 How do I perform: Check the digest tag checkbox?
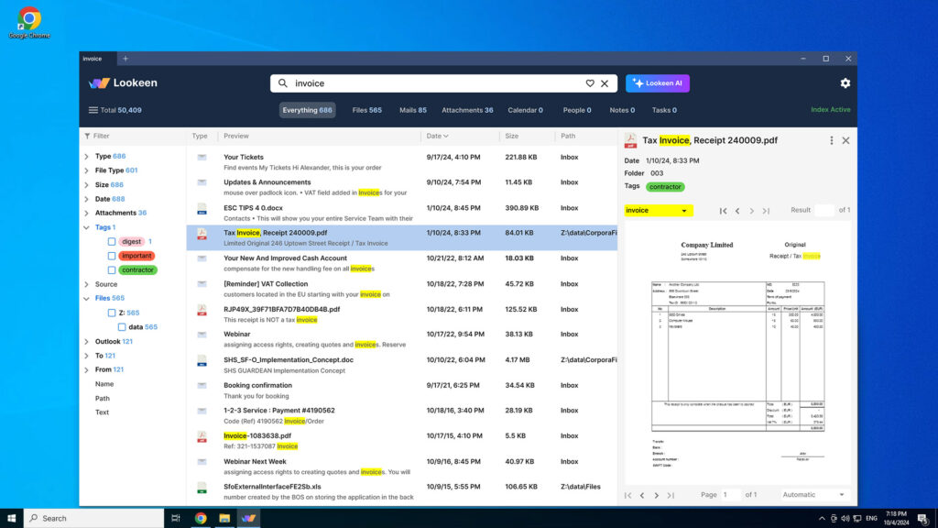pos(112,242)
